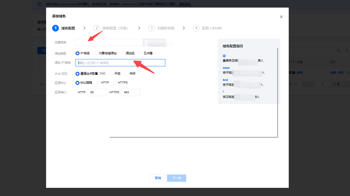The image size is (350, 196).
Task: Click the info icon in the top notice banner
Action: click(39, 5)
